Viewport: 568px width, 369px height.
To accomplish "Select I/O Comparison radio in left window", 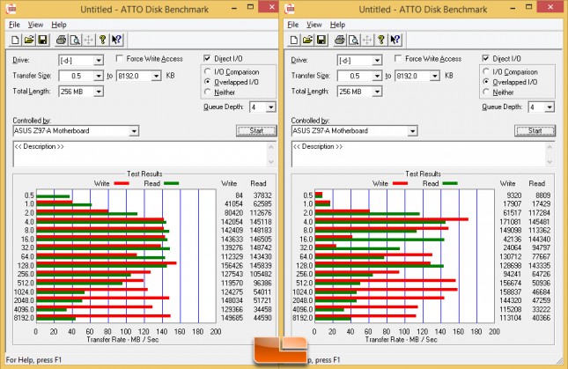I will (208, 71).
